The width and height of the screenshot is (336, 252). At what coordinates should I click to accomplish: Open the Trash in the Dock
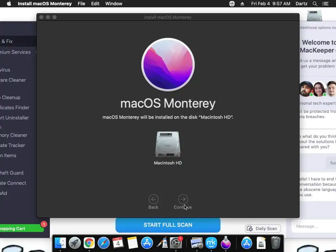pyautogui.click(x=276, y=242)
